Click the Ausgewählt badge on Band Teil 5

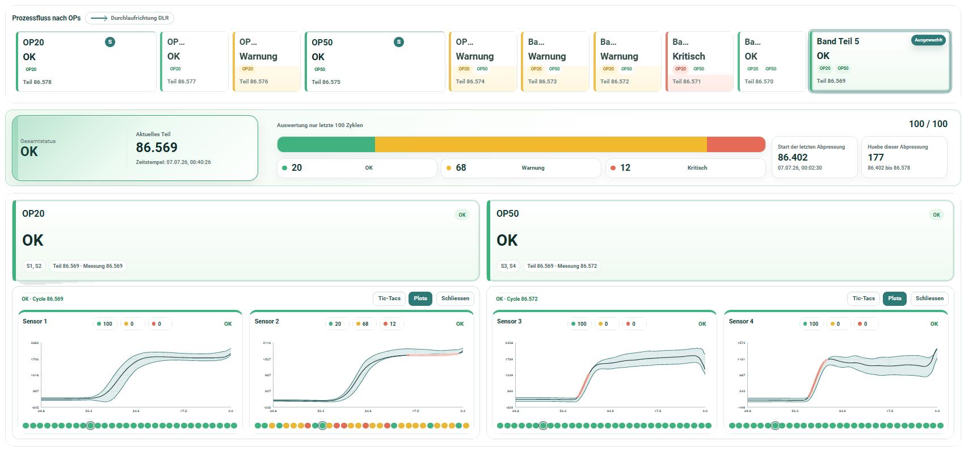coord(928,40)
